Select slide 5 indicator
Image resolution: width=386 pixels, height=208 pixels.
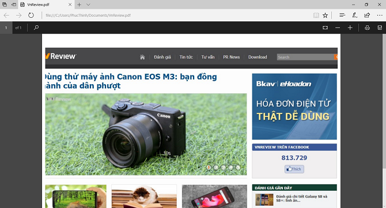(x=238, y=168)
